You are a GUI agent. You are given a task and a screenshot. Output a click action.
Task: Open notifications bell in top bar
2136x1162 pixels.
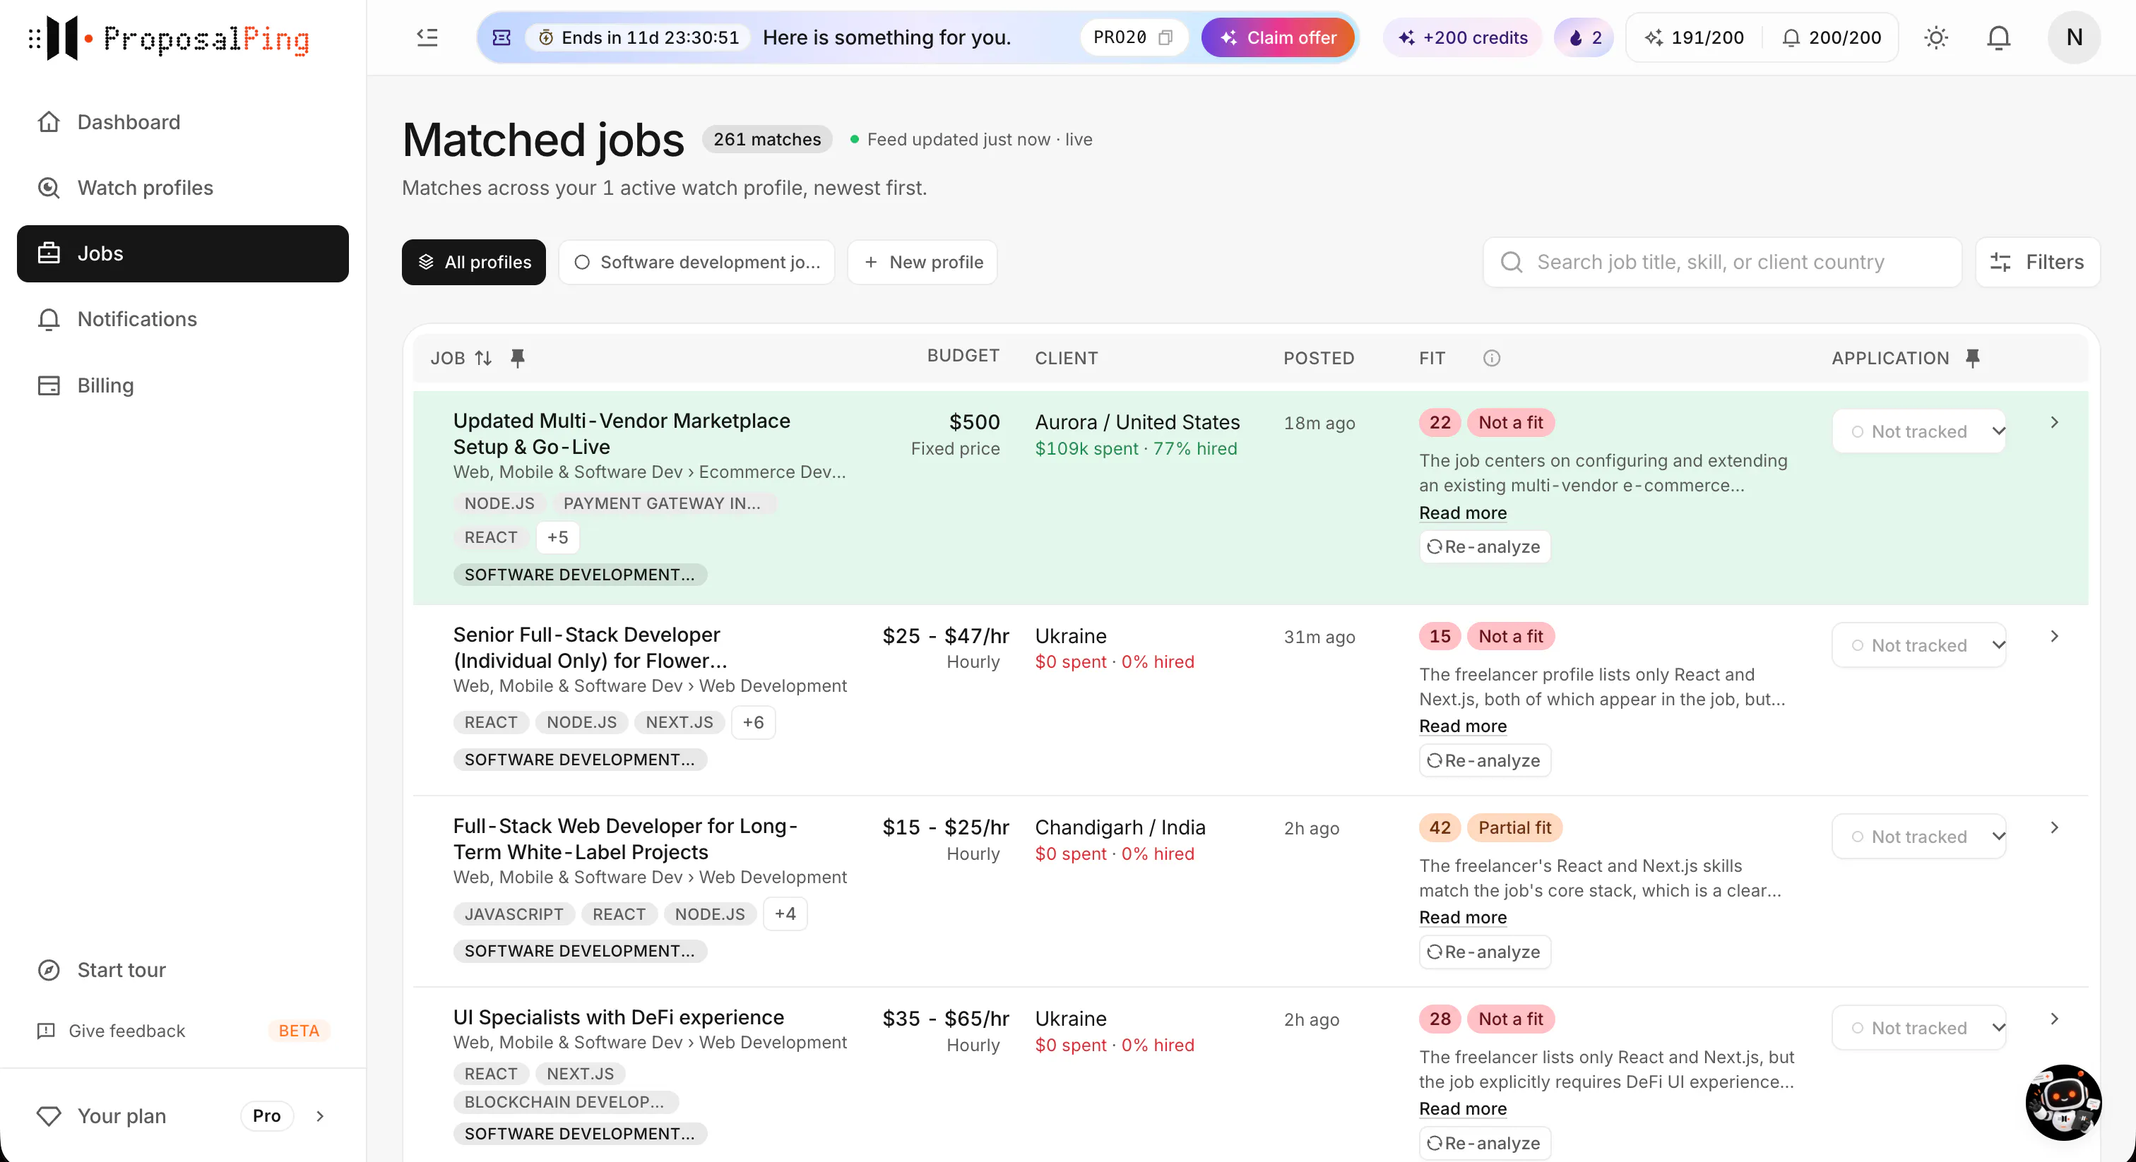point(1998,37)
